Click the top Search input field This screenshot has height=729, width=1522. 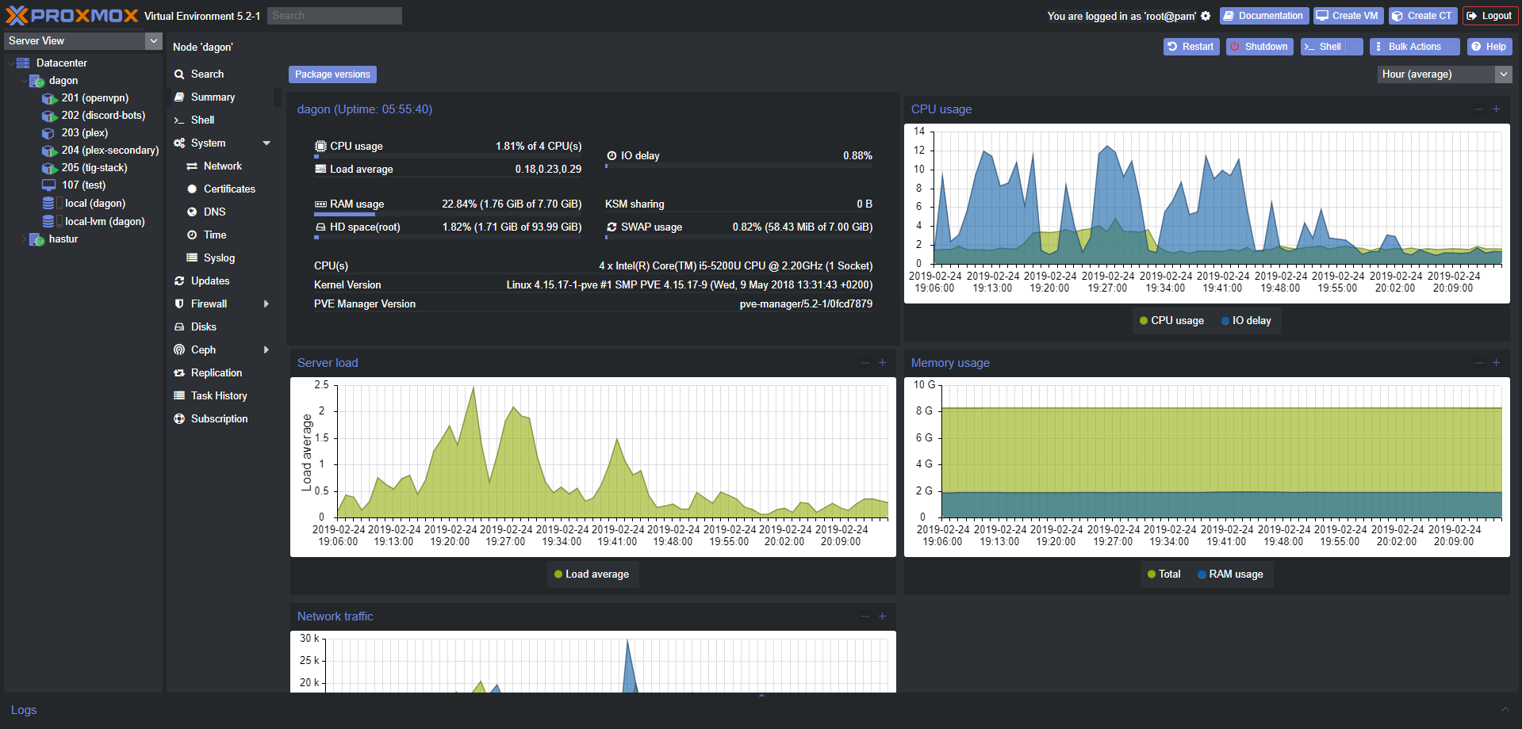tap(334, 16)
